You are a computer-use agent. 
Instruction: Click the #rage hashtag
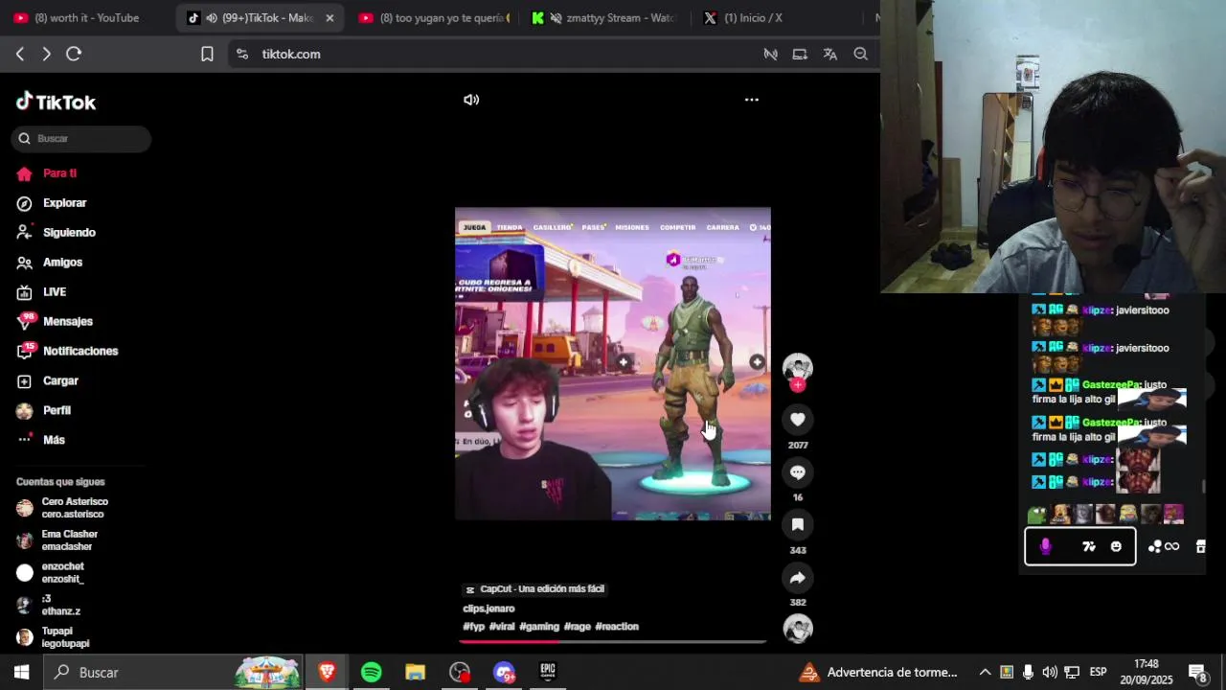(578, 627)
